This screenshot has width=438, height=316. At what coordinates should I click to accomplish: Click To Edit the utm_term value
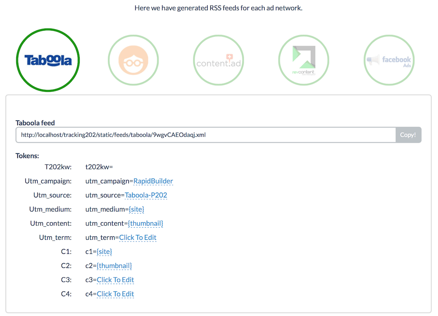click(138, 238)
